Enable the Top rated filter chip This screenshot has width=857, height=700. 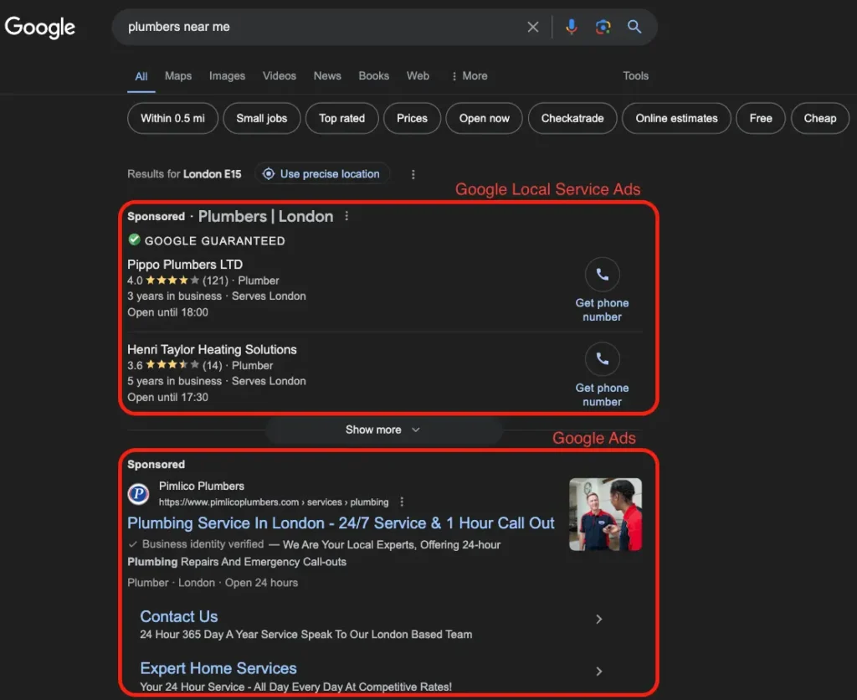click(x=341, y=118)
